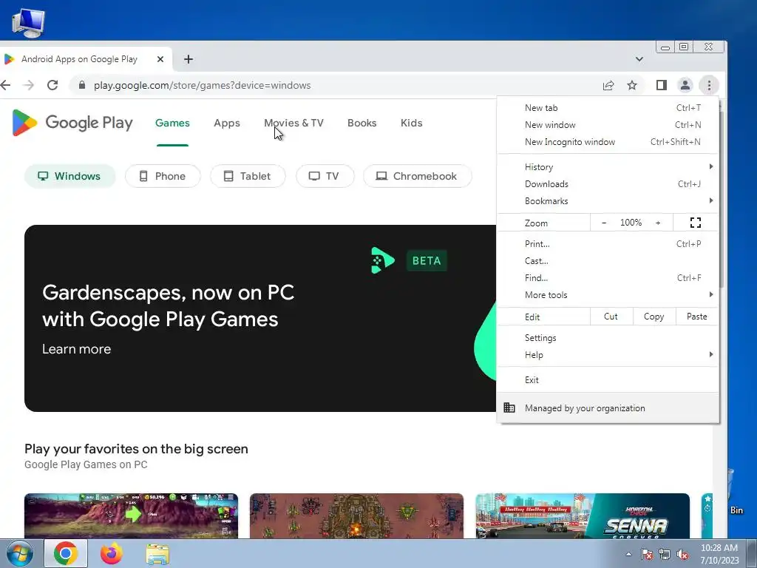Click the Chrome three-dot menu button
Image resolution: width=757 pixels, height=568 pixels.
(709, 86)
